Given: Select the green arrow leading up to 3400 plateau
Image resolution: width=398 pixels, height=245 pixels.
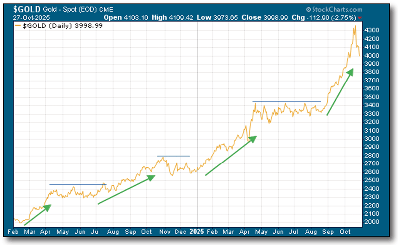Looking at the screenshot, I should pos(231,156).
